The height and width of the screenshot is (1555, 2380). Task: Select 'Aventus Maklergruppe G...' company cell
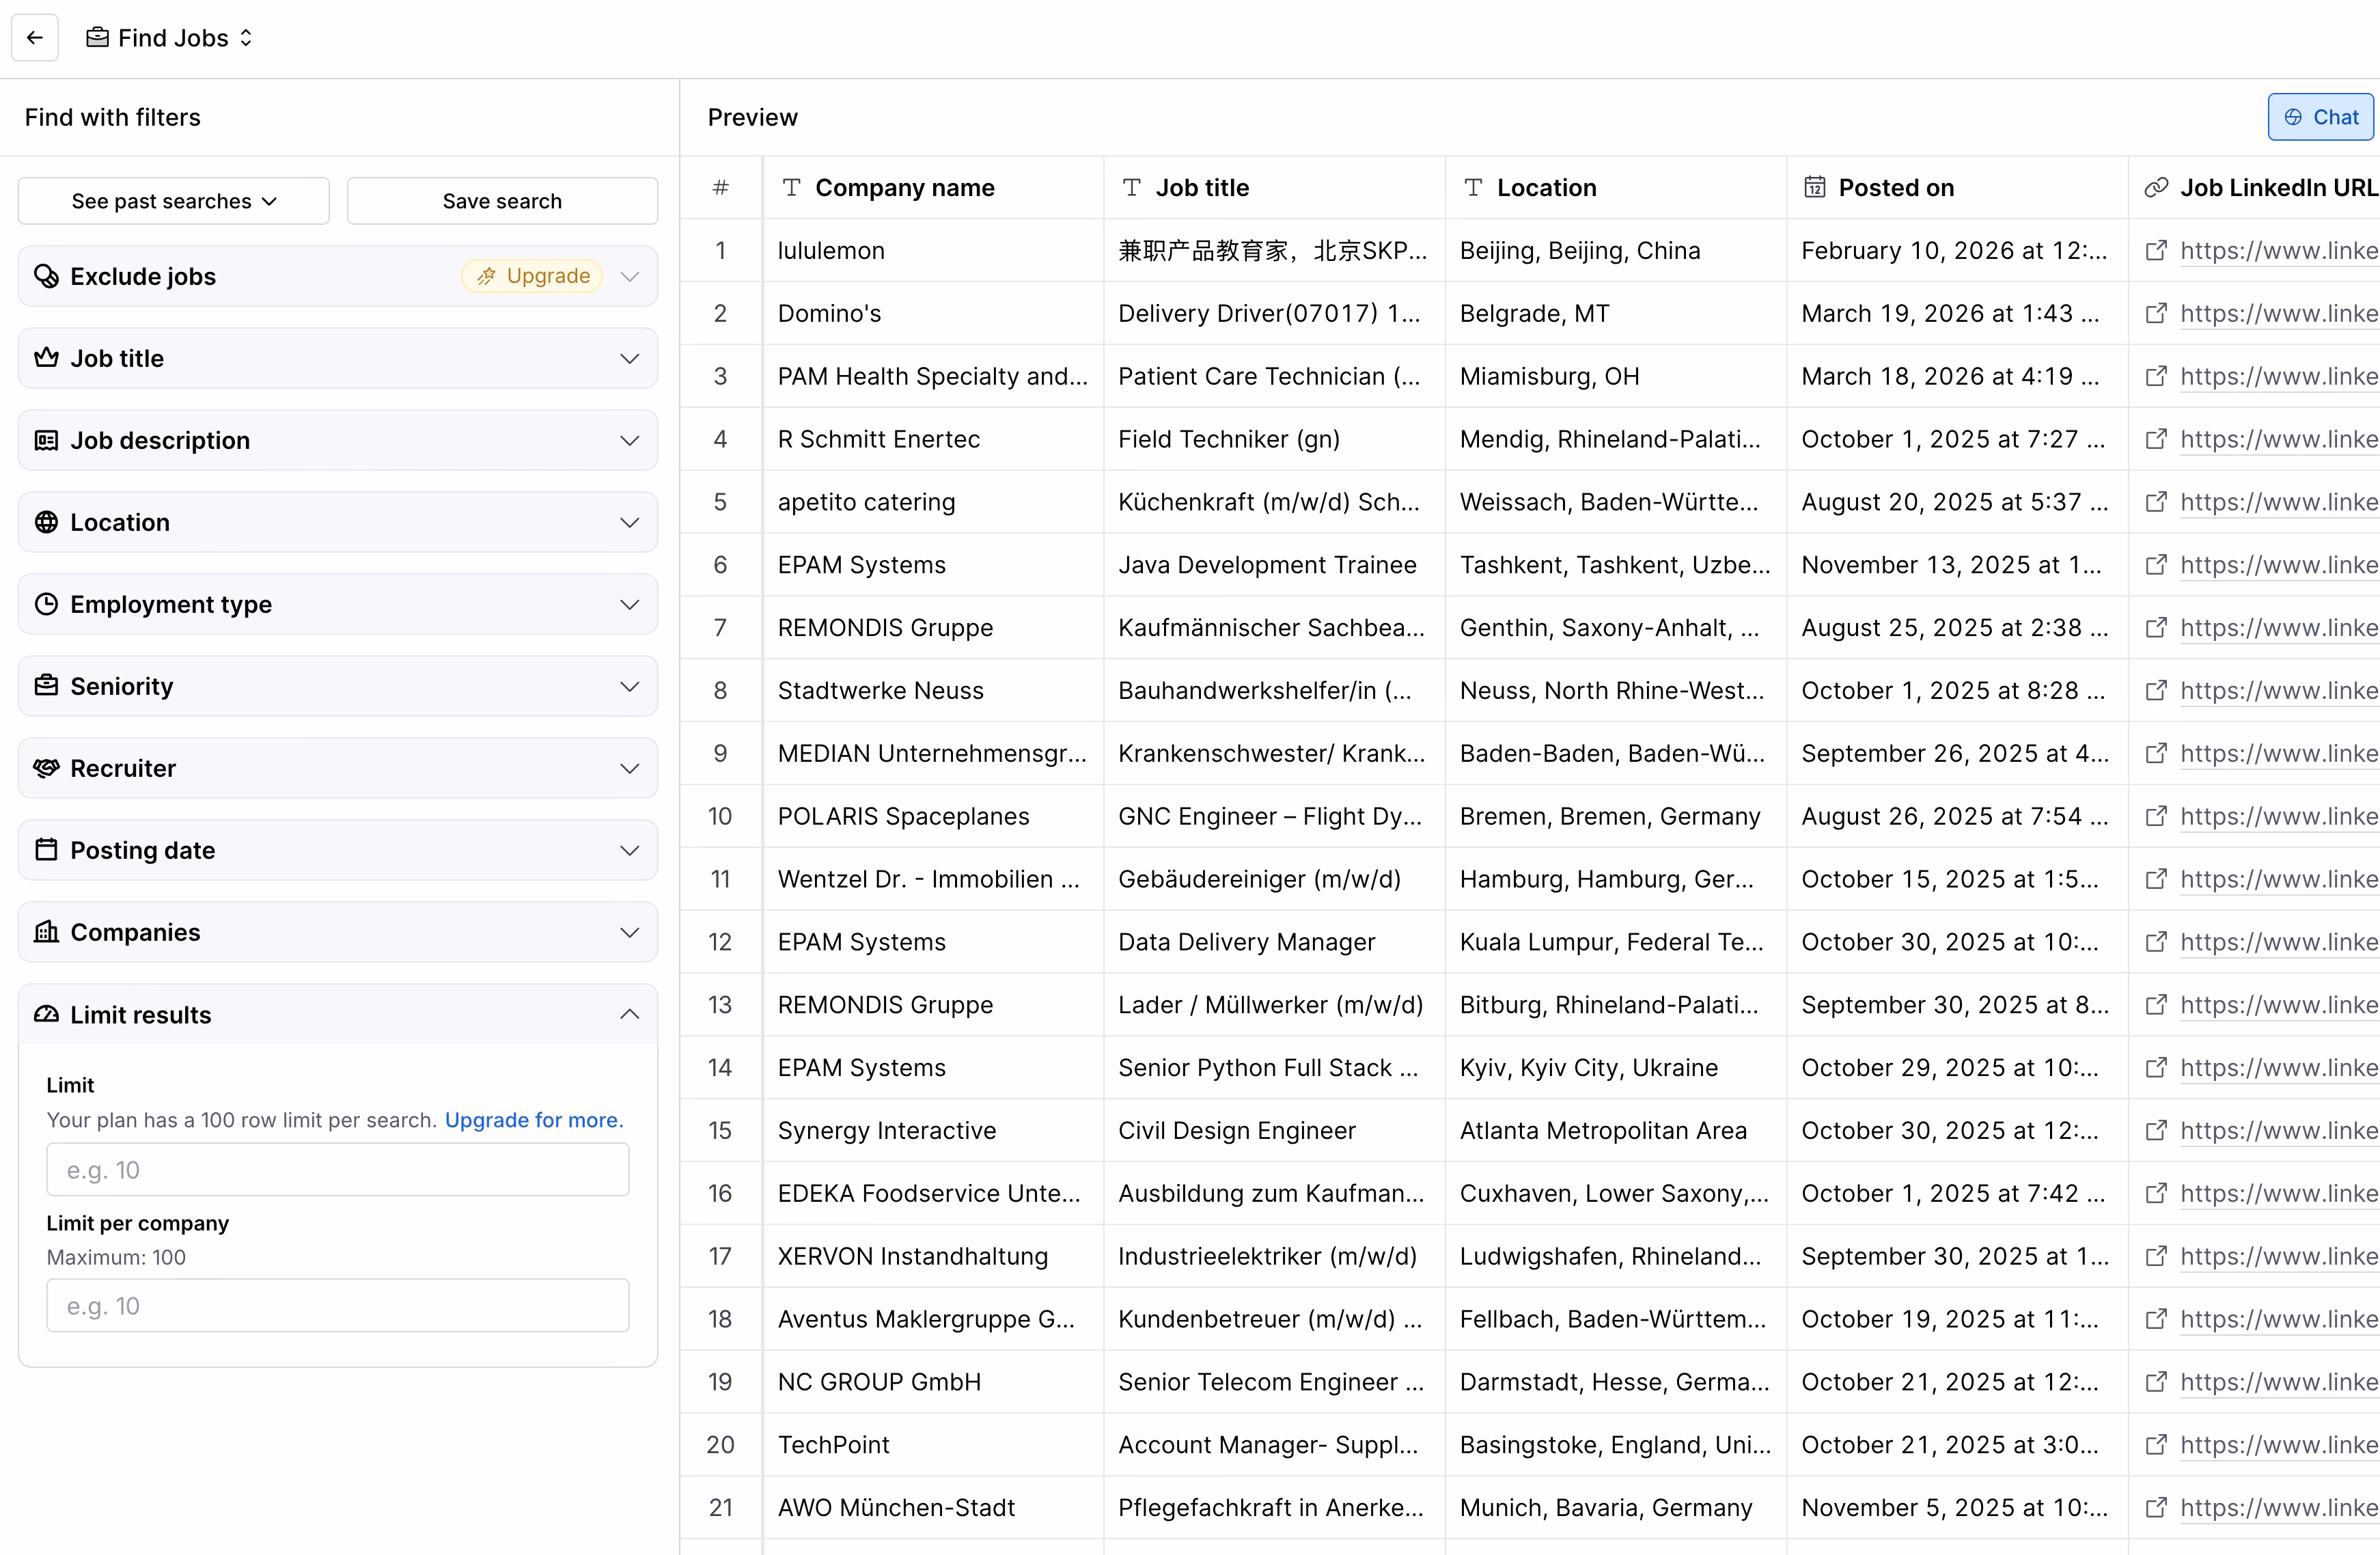[x=933, y=1319]
